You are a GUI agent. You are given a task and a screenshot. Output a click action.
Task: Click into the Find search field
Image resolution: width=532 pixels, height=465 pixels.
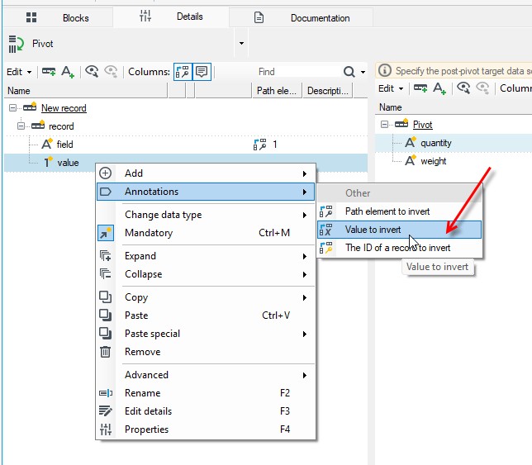[x=298, y=72]
